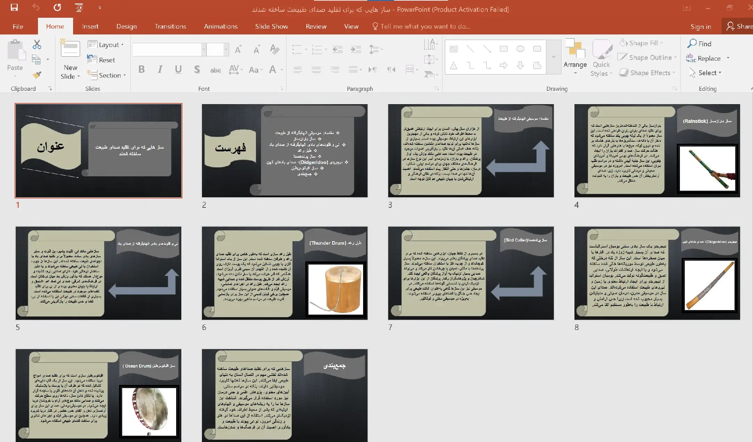753x442 pixels.
Task: Switch to the Transitions tab
Action: click(170, 26)
